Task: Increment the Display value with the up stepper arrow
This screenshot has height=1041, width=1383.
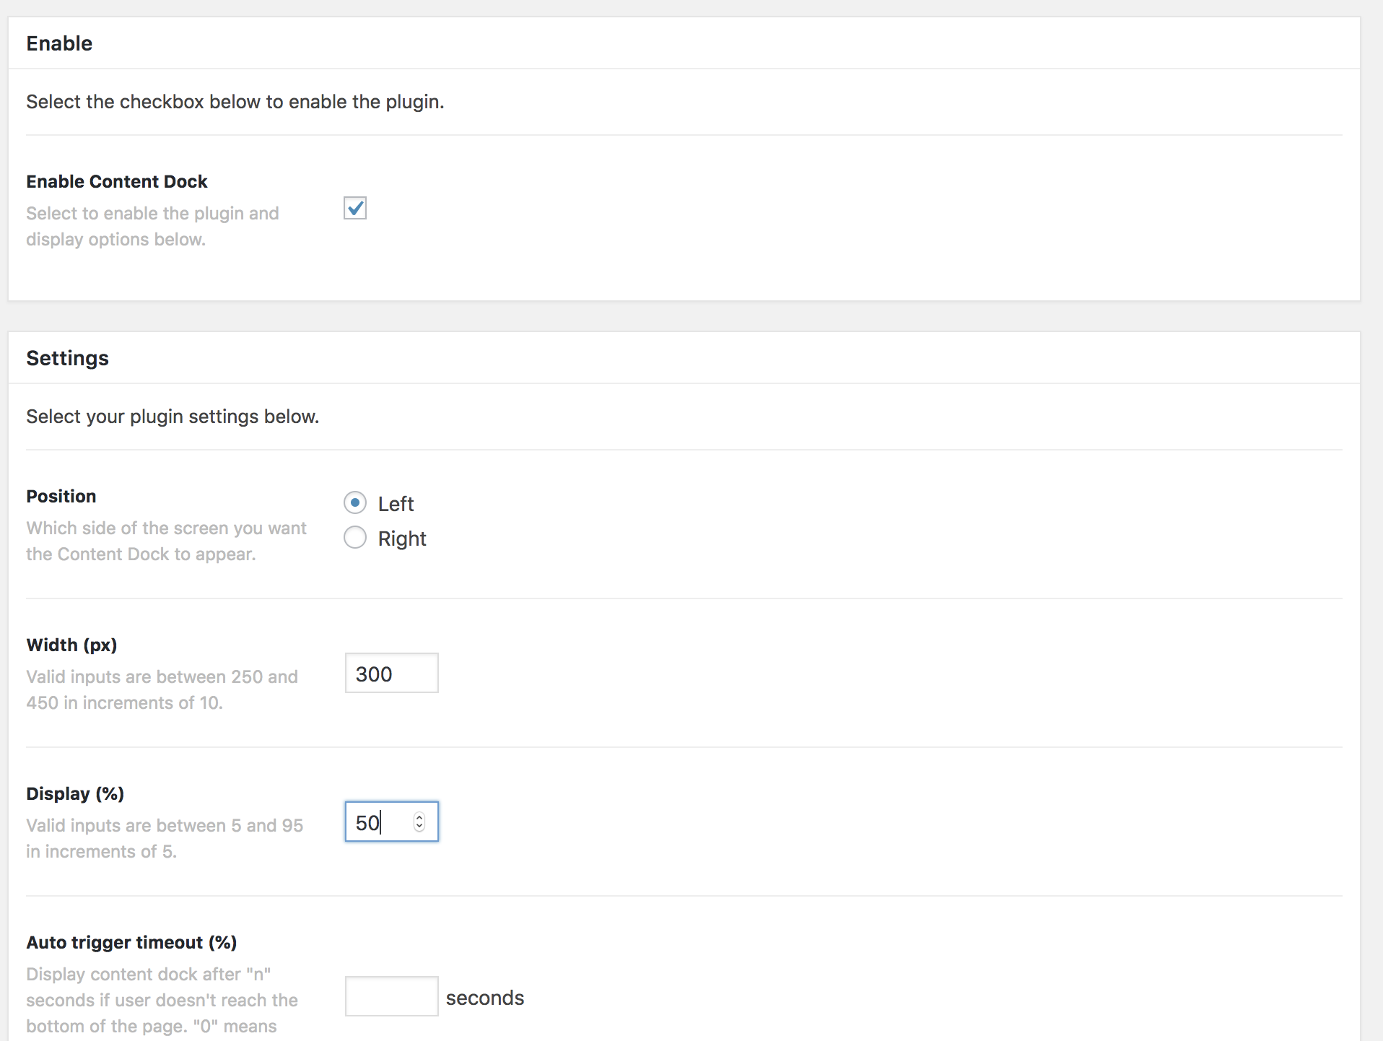Action: point(419,816)
